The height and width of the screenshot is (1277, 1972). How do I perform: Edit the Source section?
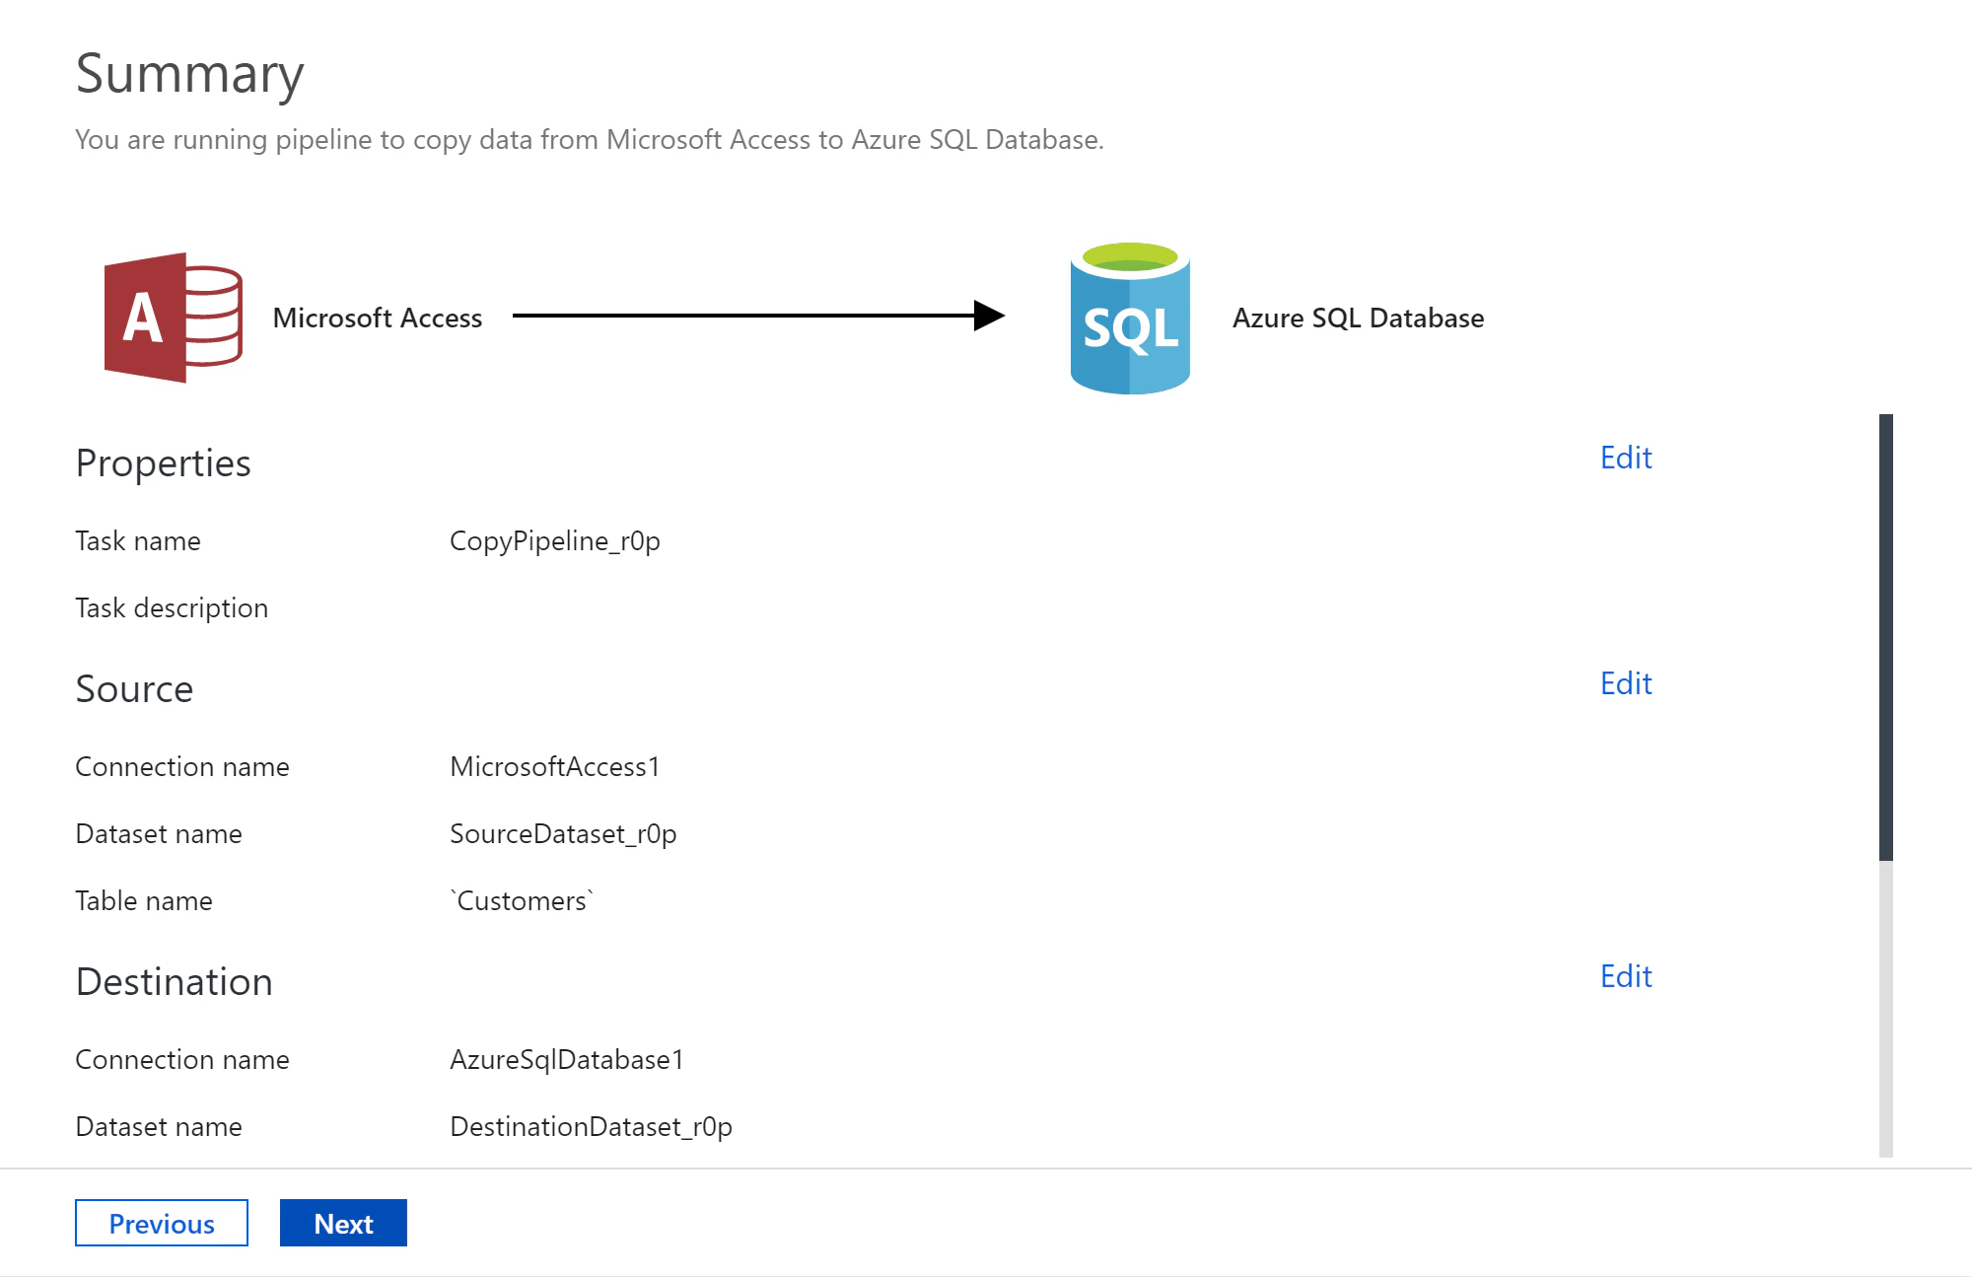[1626, 683]
